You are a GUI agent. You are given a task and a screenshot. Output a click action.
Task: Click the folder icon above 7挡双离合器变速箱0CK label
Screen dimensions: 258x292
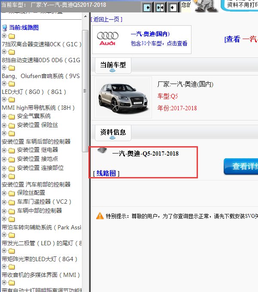coord(12,36)
